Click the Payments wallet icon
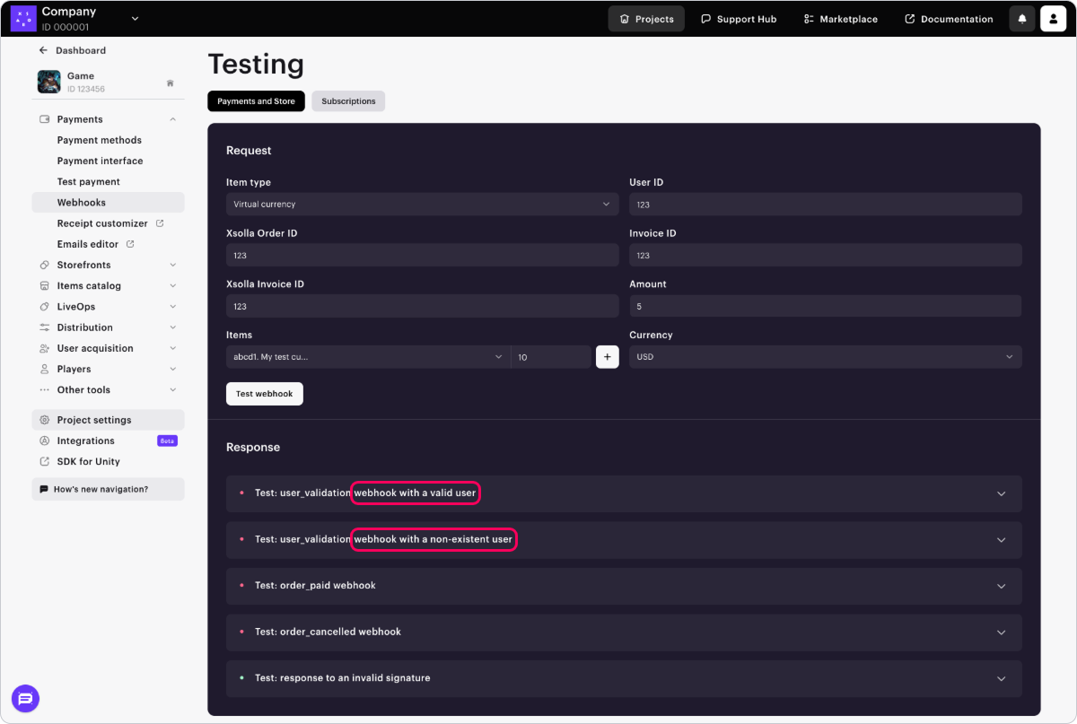The image size is (1077, 724). click(44, 119)
